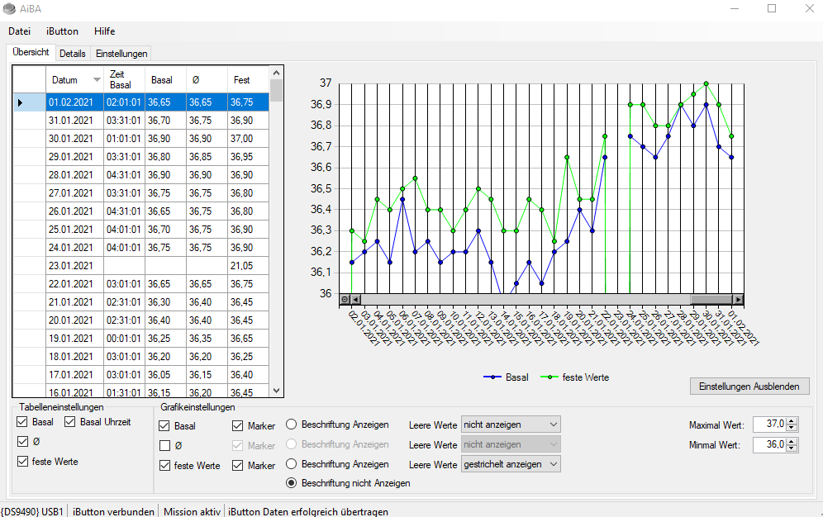
Task: Enable the Ø checkbox in Grafikeinstellungen
Action: pyautogui.click(x=164, y=446)
